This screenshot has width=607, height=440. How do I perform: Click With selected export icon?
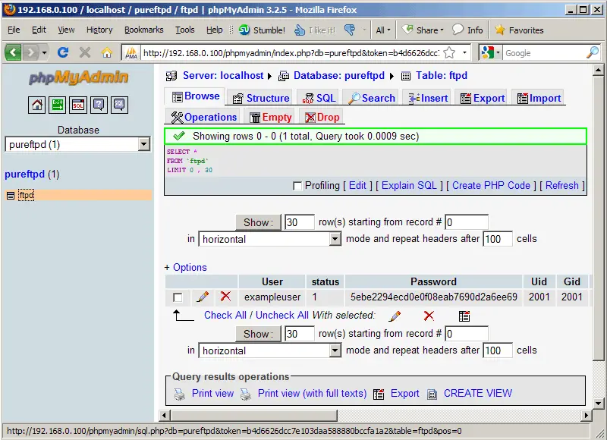(464, 316)
